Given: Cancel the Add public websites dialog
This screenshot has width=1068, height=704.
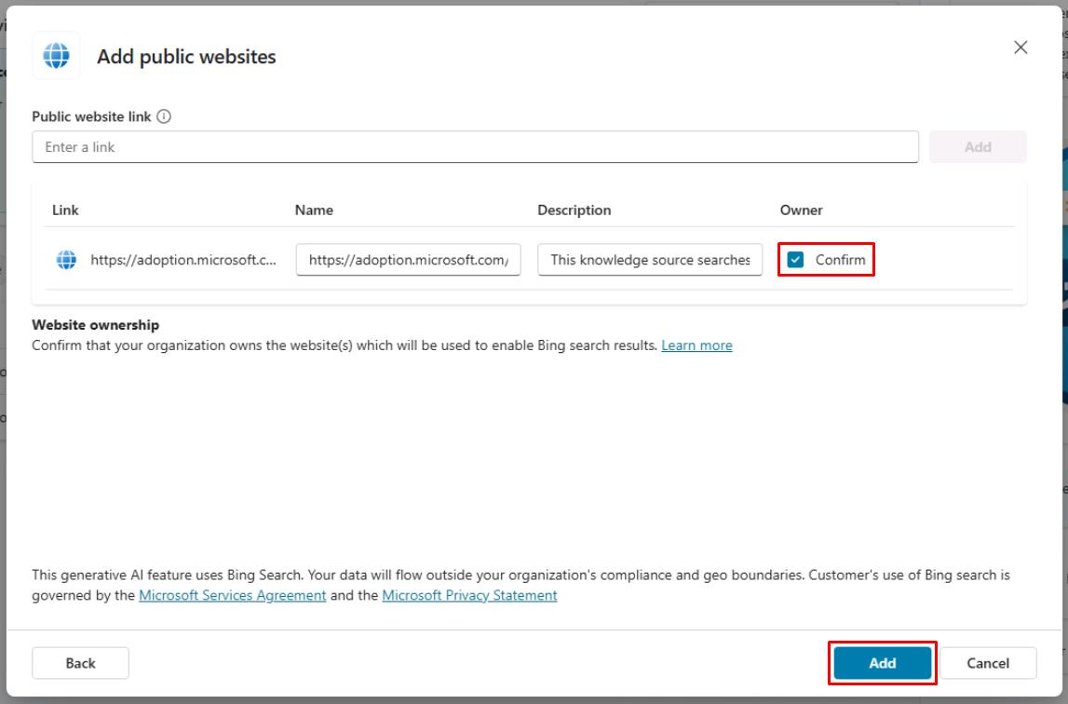Looking at the screenshot, I should [988, 663].
